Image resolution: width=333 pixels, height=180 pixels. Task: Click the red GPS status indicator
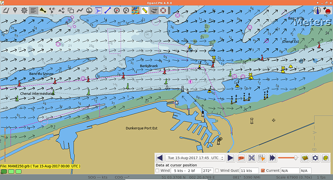pos(328,11)
